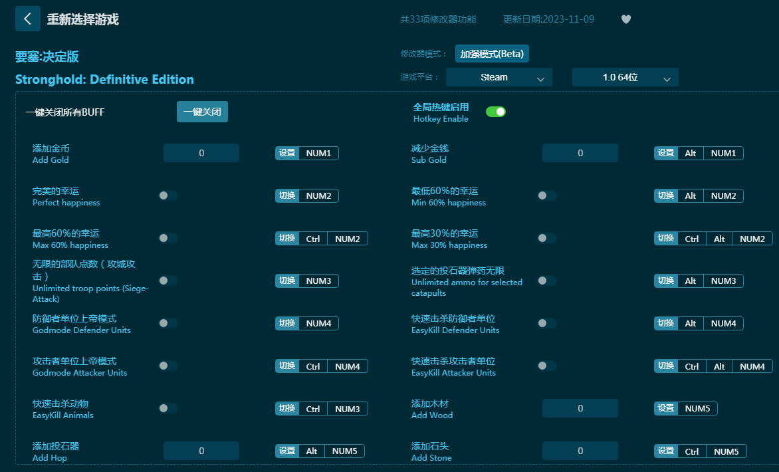Click NUM5 hotkey key for Add Wood
This screenshot has height=472, width=779.
pyautogui.click(x=697, y=408)
